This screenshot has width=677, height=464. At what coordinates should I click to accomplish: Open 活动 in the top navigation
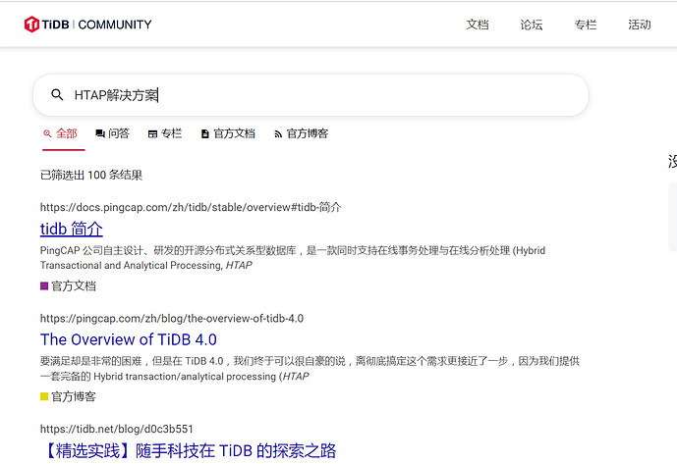(640, 25)
